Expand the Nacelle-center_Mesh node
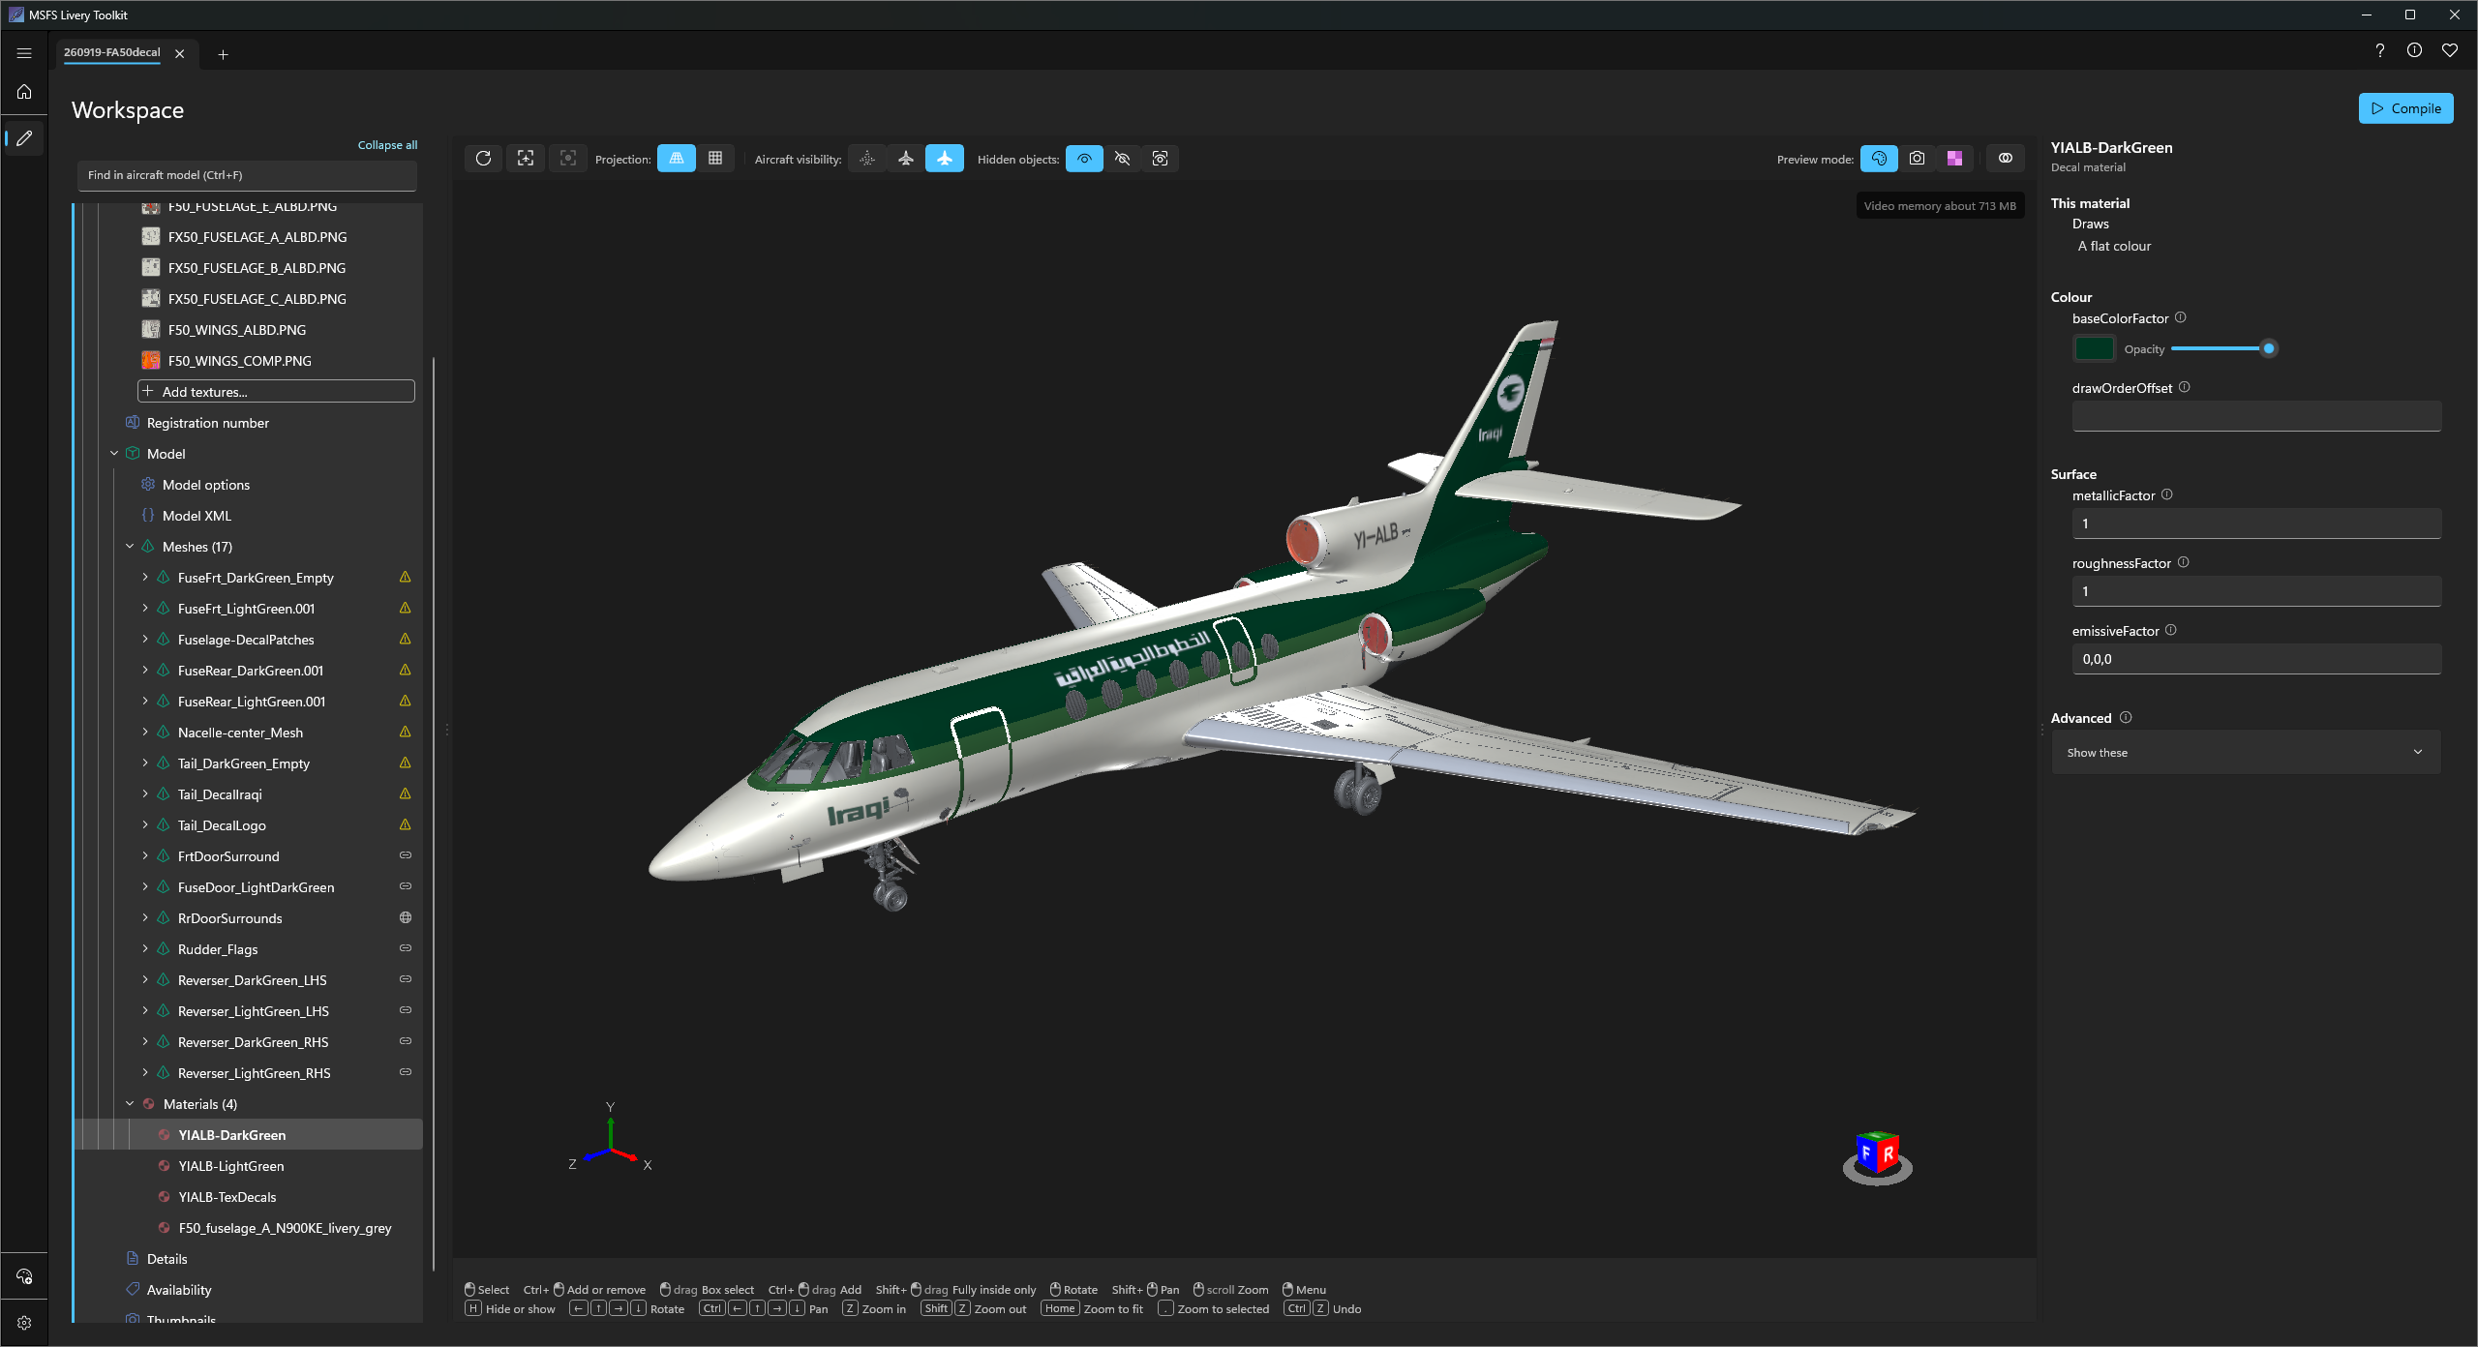 [x=145, y=732]
